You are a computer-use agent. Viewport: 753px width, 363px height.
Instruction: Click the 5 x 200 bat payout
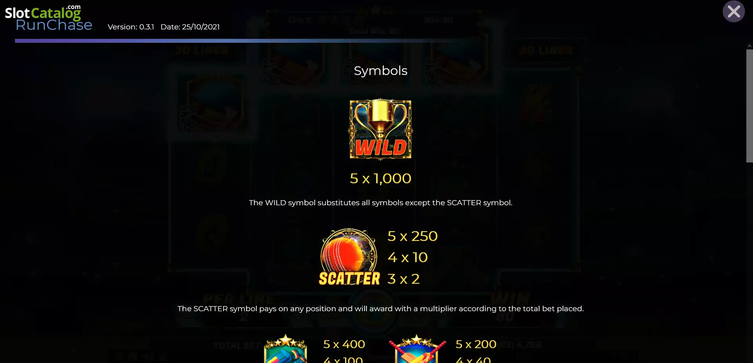pos(476,344)
